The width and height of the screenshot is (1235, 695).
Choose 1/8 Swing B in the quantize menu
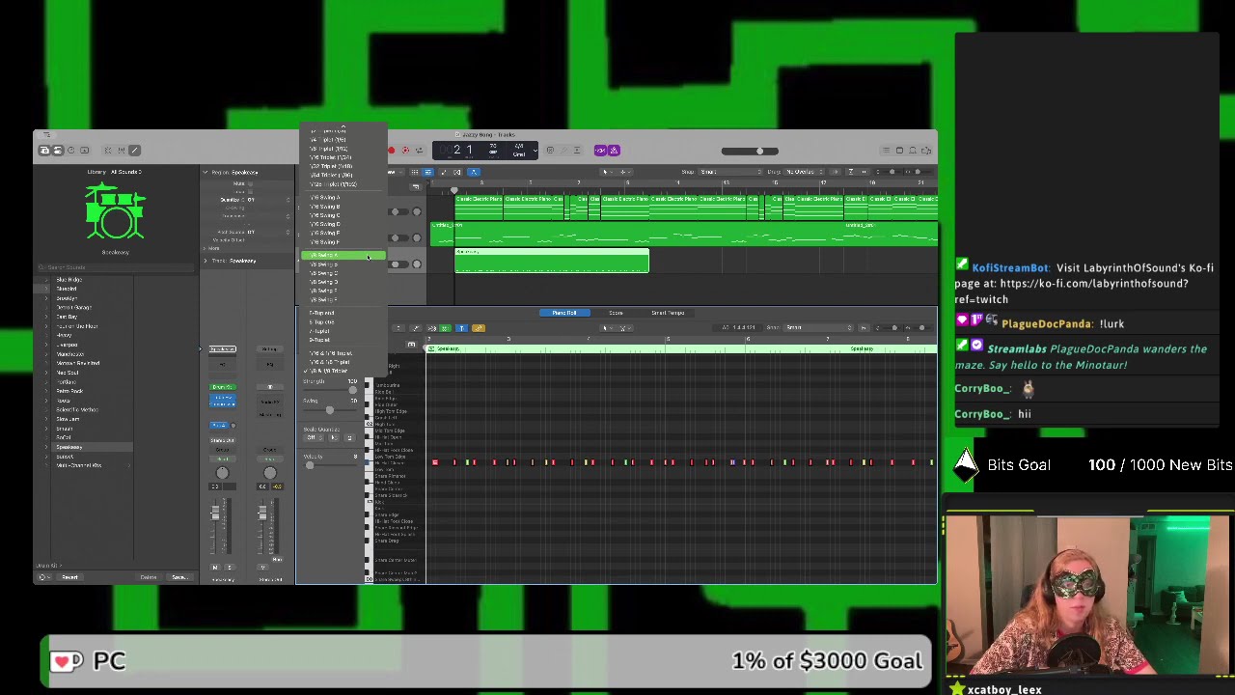343,264
